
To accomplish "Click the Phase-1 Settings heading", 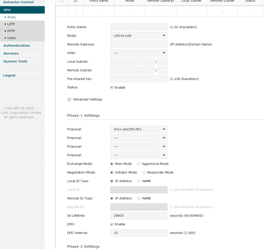I will pyautogui.click(x=83, y=116).
